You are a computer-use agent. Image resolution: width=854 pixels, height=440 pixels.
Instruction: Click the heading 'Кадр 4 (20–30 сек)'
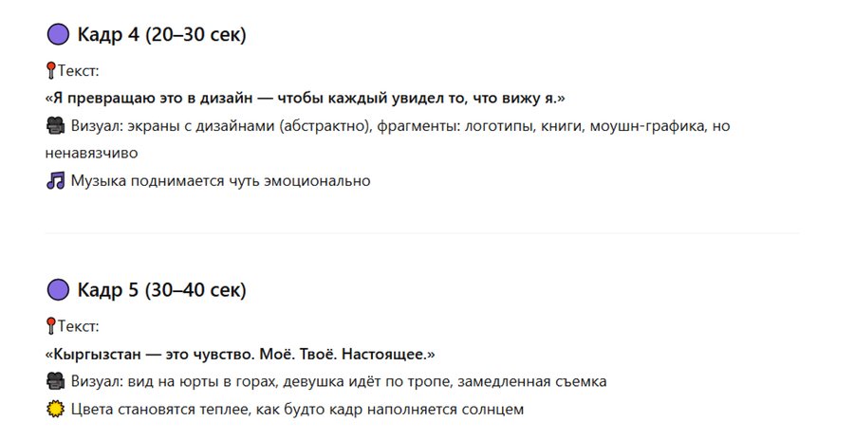click(162, 35)
